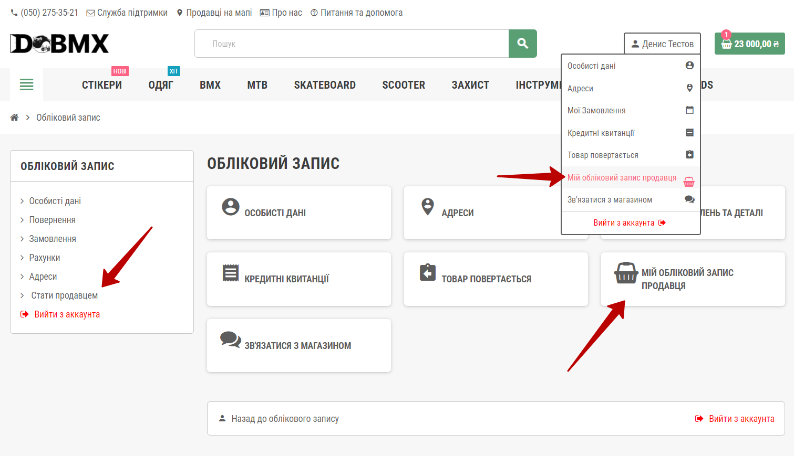Open the SCOOTER category menu
Viewport: 794px width, 456px height.
point(404,85)
